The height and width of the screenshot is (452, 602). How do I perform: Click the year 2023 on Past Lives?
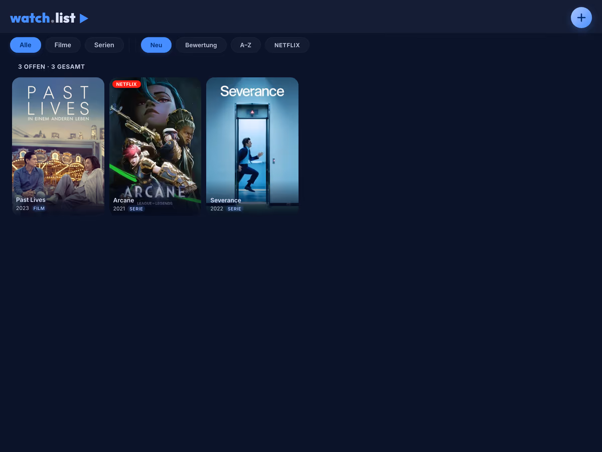23,208
